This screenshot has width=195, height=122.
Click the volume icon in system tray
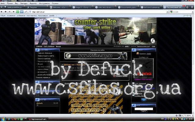point(187,119)
